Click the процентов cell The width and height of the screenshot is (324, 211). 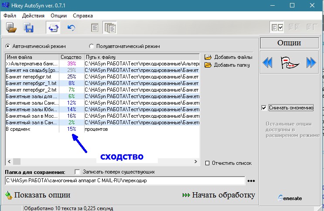tap(96, 129)
